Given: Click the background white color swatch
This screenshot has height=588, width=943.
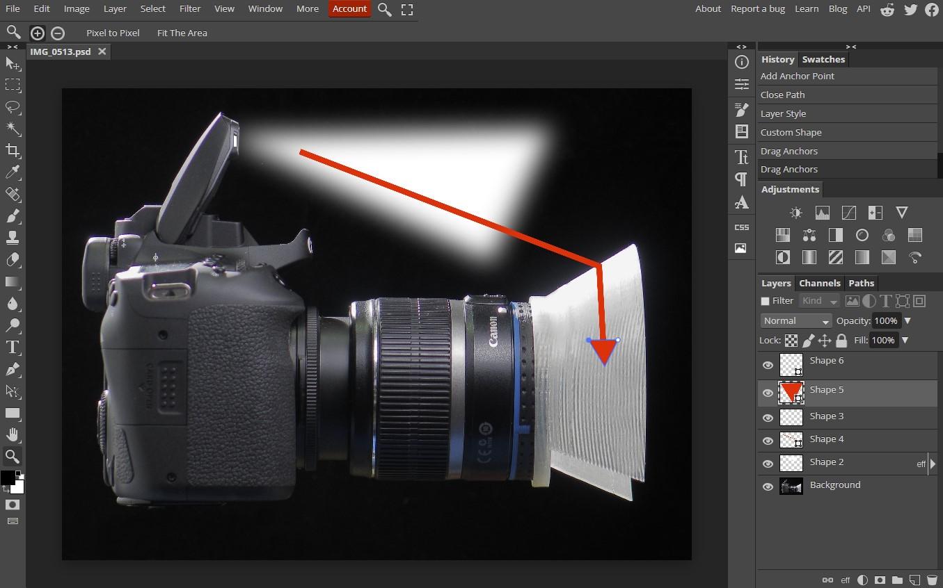Looking at the screenshot, I should click(x=17, y=487).
